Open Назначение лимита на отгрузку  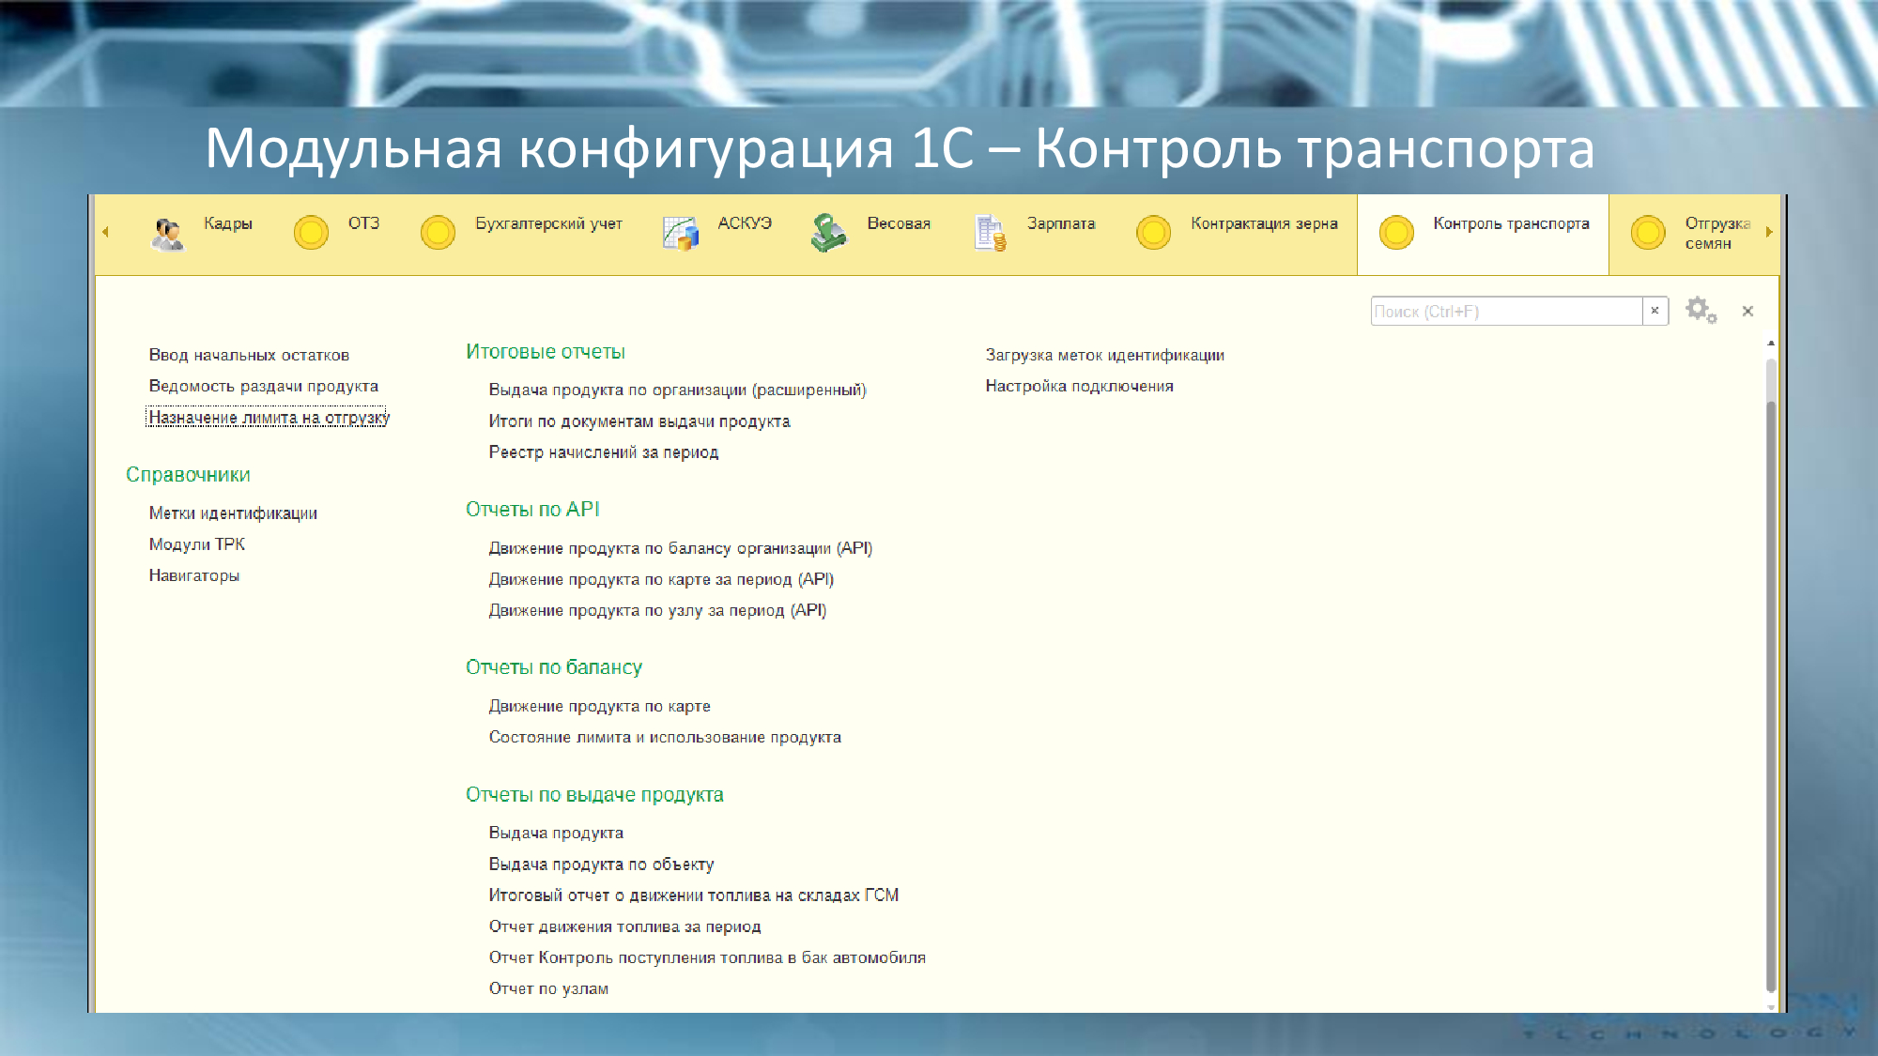pos(269,418)
